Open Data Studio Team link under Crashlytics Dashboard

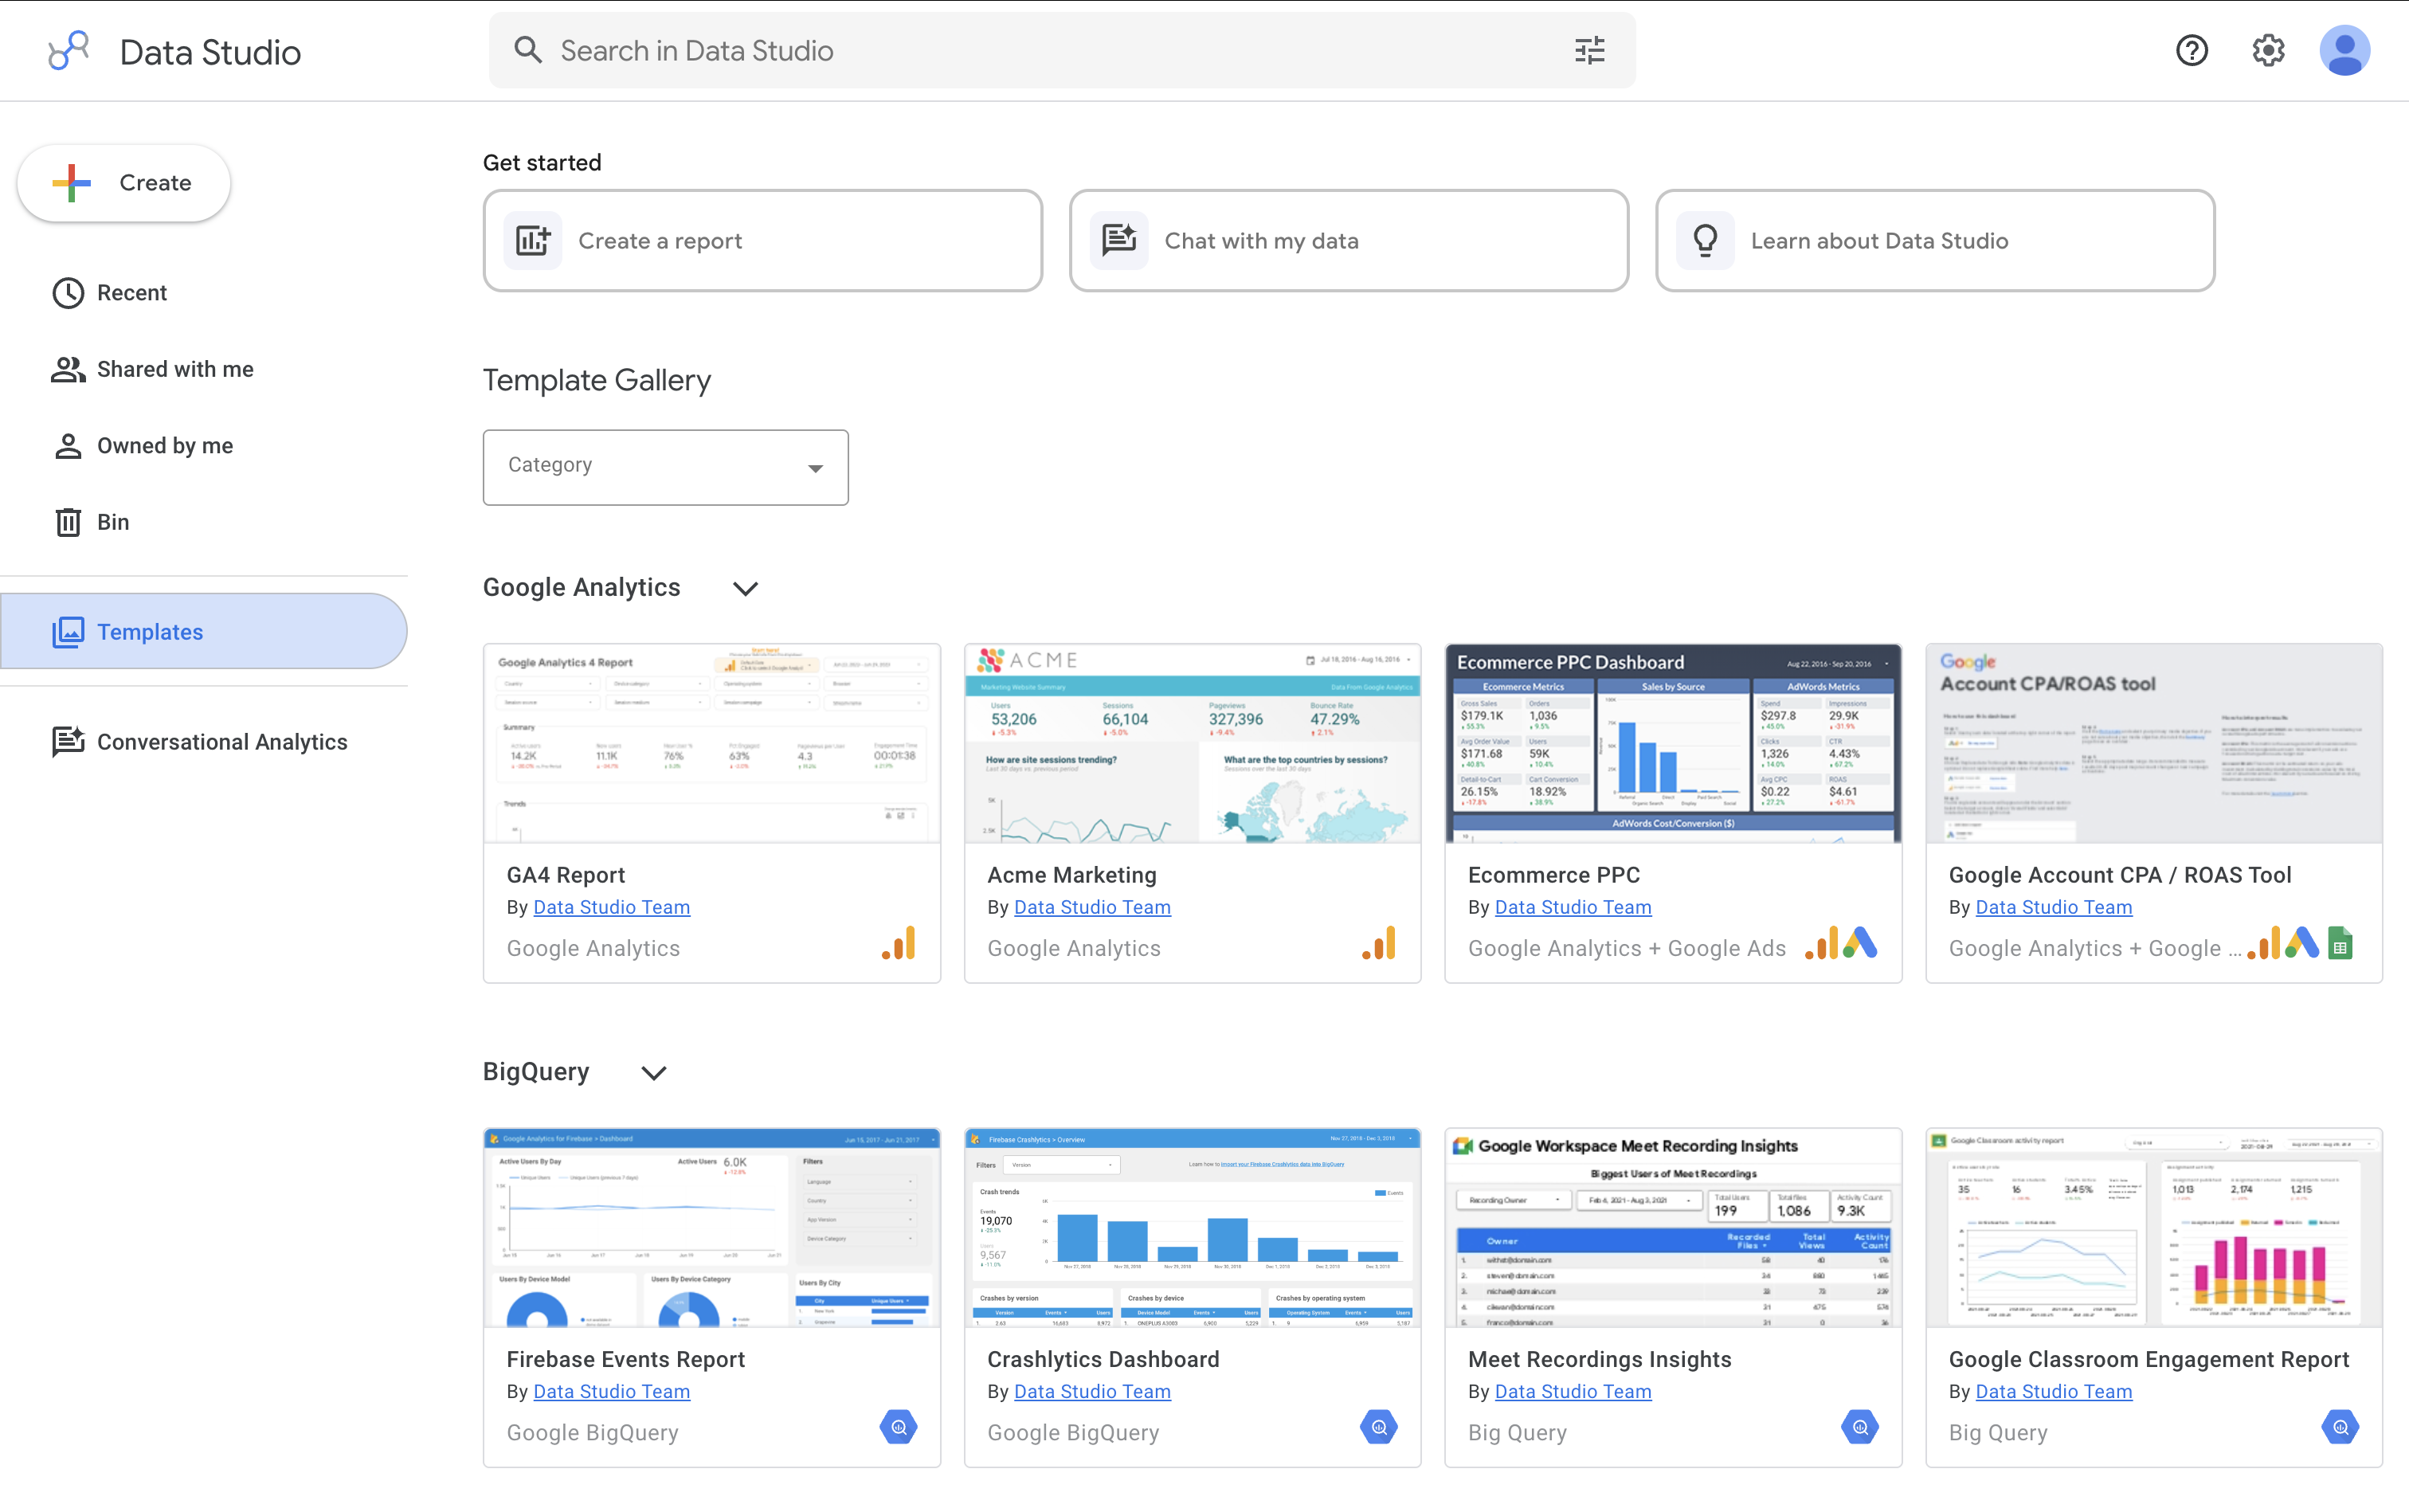click(1092, 1391)
